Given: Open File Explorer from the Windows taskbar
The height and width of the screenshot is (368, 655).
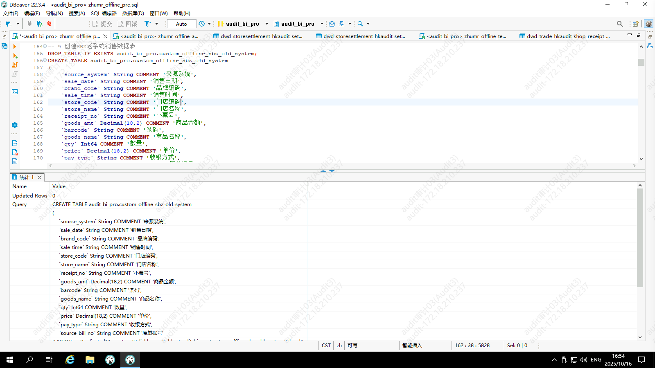Looking at the screenshot, I should [x=90, y=360].
